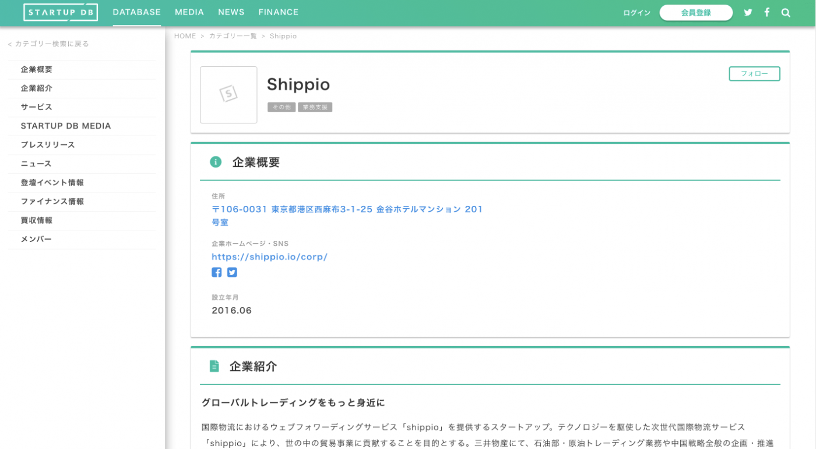Open the NEWS tab
Image resolution: width=816 pixels, height=449 pixels.
231,12
